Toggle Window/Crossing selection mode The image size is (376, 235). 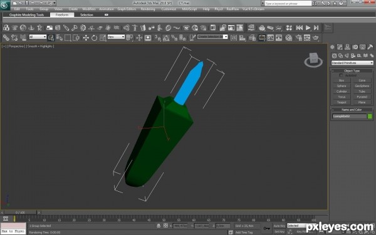pos(76,38)
